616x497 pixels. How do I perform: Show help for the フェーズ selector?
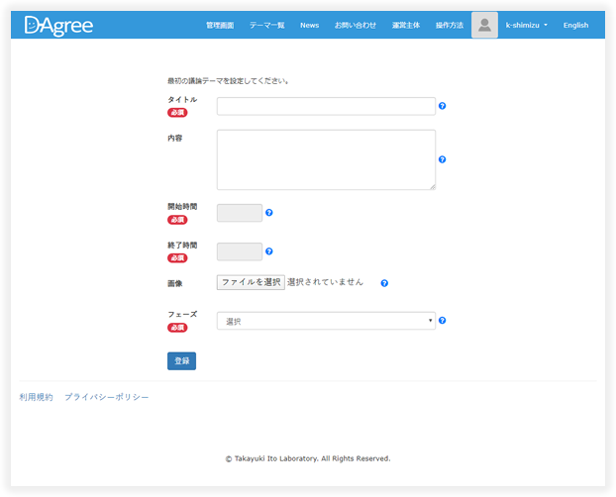point(442,321)
